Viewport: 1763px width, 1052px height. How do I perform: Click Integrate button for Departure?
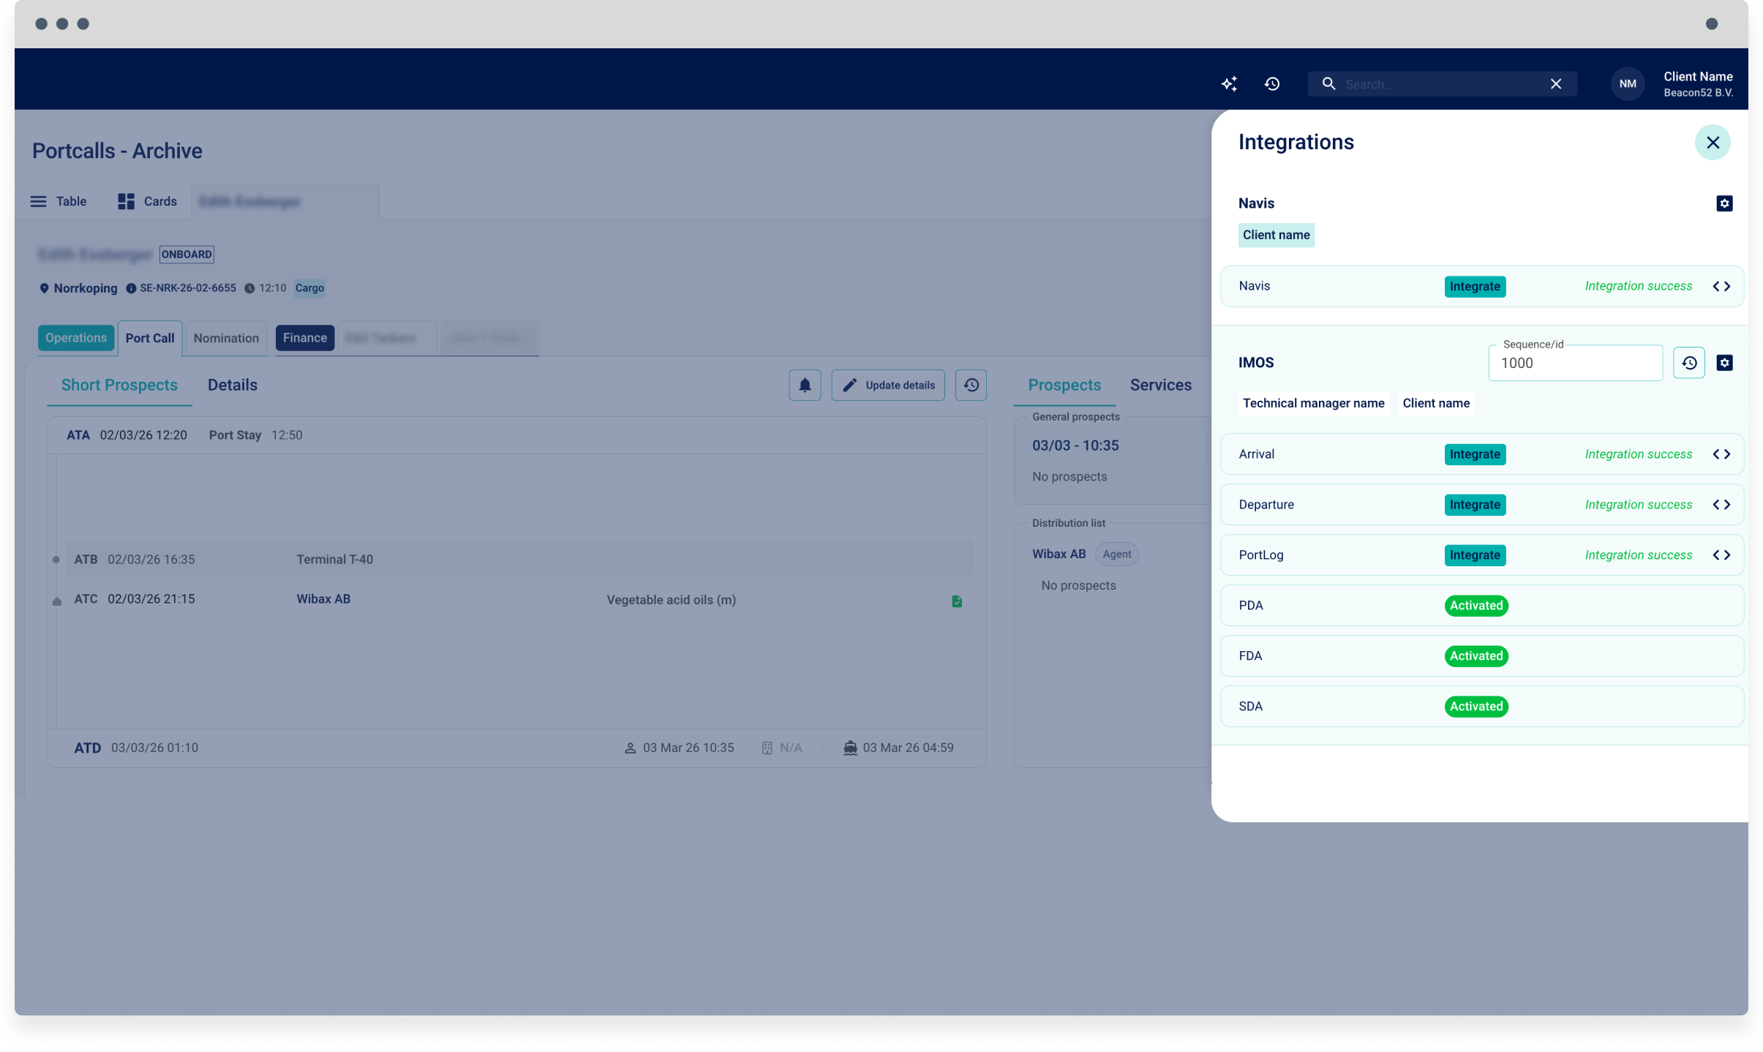(x=1475, y=505)
